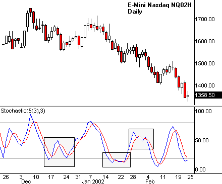Click the '4' date label above Feb
Image resolution: width=222 pixels, height=184 pixels.
point(148,177)
